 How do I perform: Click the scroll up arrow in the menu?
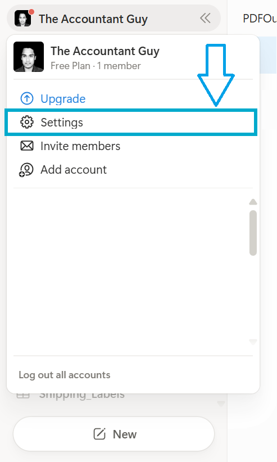click(253, 202)
